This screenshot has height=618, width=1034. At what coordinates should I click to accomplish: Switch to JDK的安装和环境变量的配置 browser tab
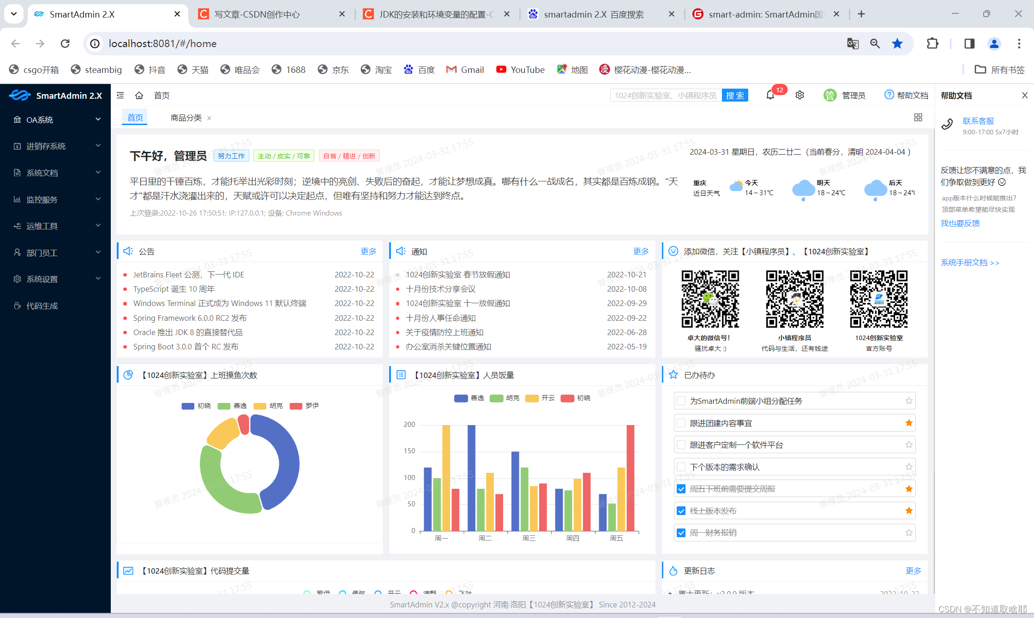pyautogui.click(x=436, y=14)
